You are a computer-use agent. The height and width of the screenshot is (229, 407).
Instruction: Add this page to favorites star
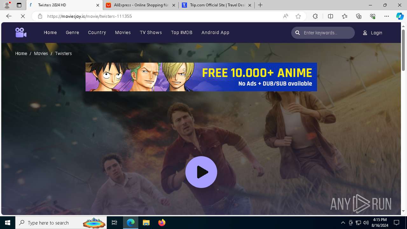(x=298, y=16)
